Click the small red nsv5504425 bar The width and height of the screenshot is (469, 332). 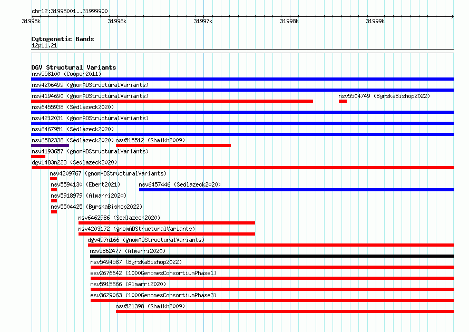click(54, 212)
